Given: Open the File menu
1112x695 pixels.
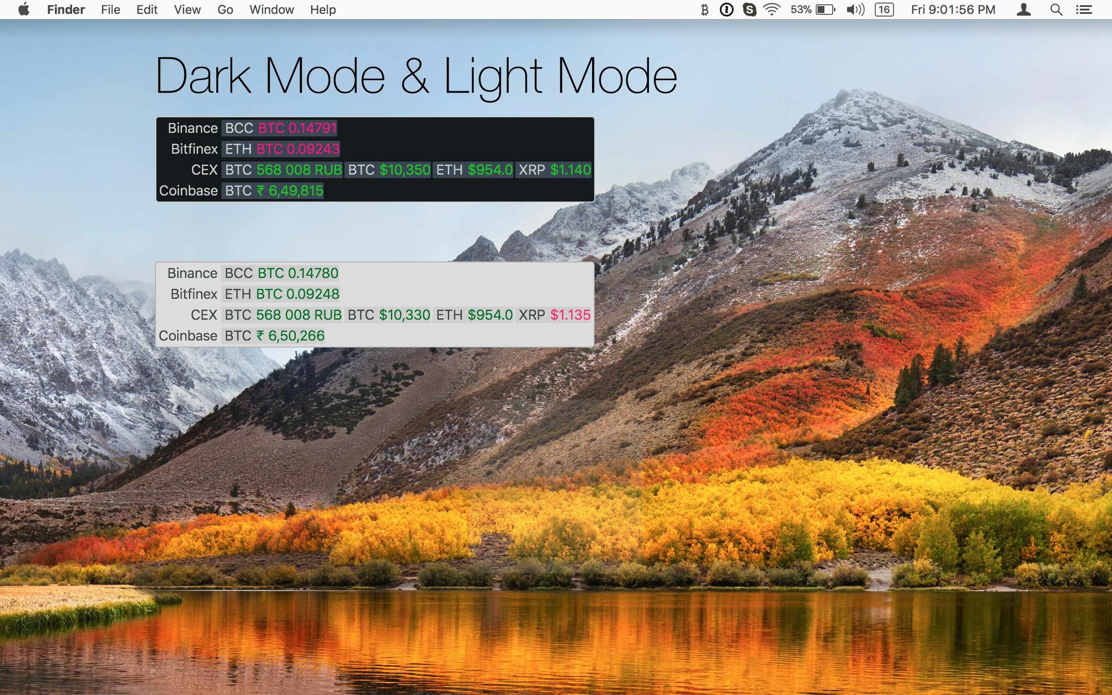Looking at the screenshot, I should pyautogui.click(x=110, y=10).
